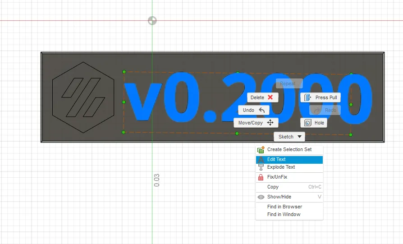The height and width of the screenshot is (244, 403).
Task: Click the Move/Copy four-arrow icon
Action: pyautogui.click(x=270, y=123)
